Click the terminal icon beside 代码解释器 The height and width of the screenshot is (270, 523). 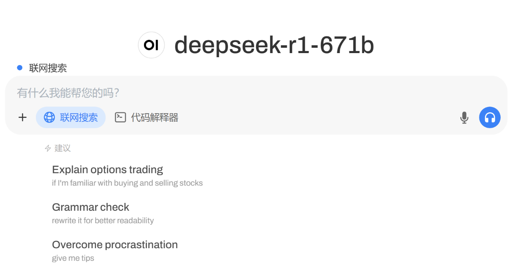[120, 118]
